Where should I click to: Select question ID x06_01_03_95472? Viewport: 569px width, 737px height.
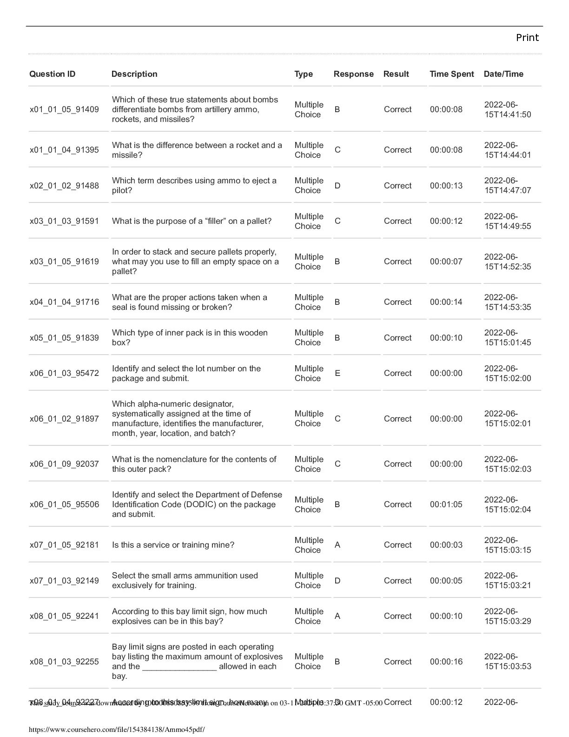(64, 373)
